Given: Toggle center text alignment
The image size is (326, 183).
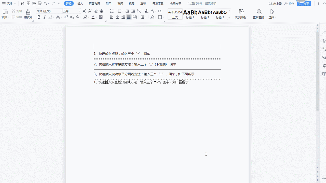Looking at the screenshot, I should coord(117,17).
